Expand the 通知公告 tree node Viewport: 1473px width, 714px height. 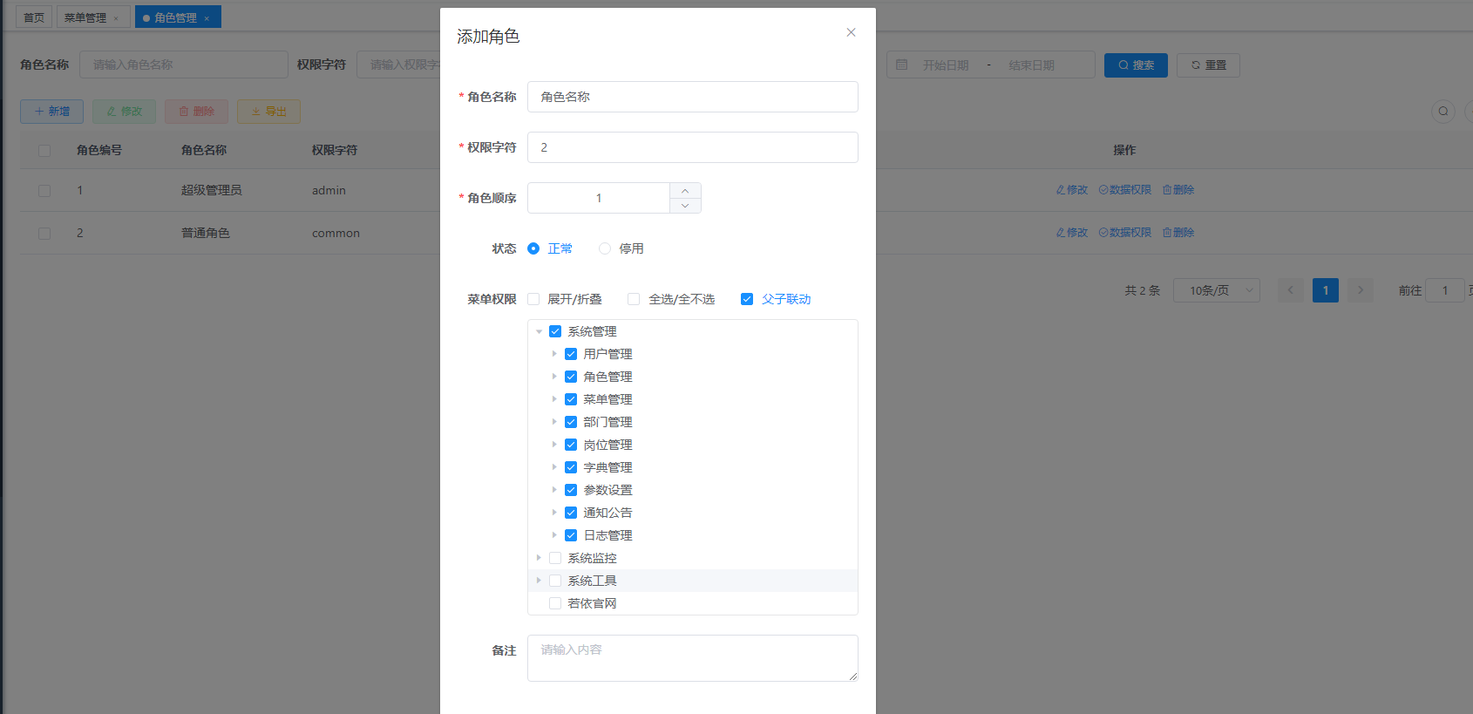point(554,513)
